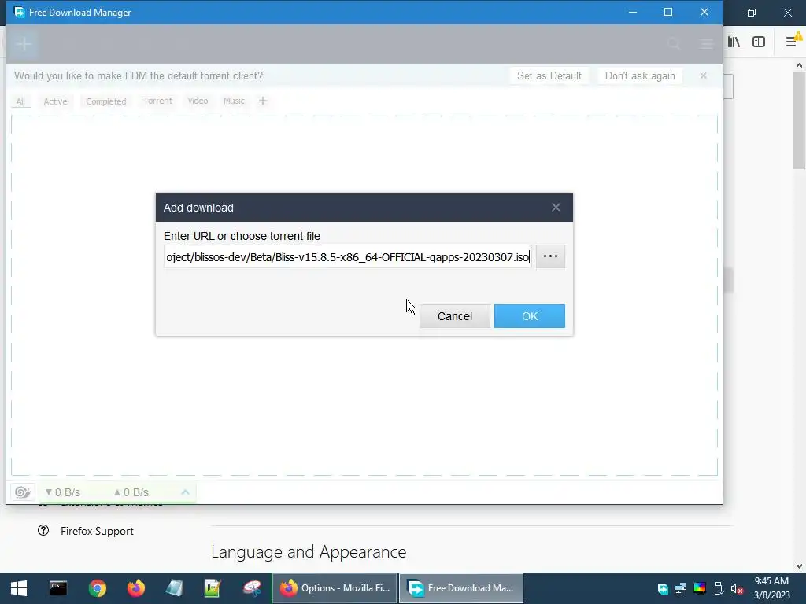Click the muted volume tray icon

point(737,588)
